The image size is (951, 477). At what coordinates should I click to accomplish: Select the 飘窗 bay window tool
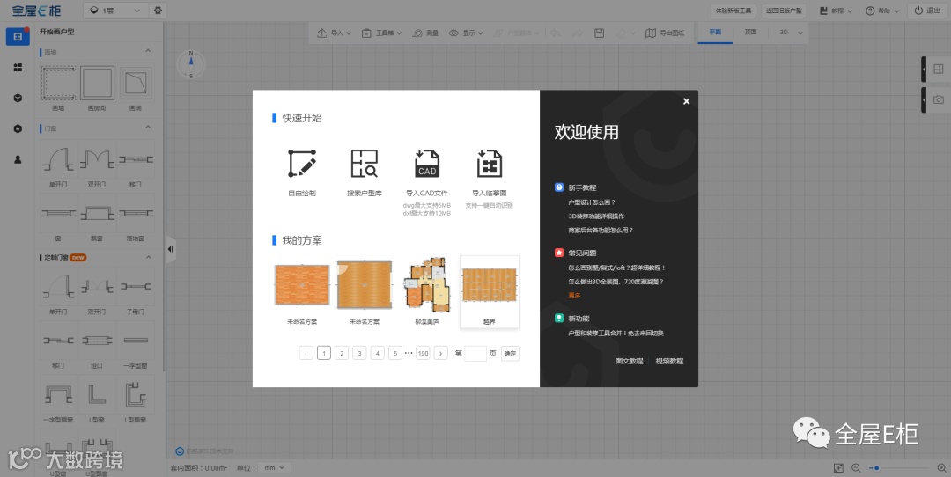pos(97,219)
